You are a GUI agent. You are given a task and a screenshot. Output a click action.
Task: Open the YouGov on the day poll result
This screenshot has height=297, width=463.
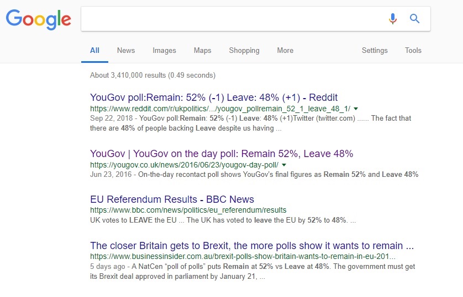222,154
